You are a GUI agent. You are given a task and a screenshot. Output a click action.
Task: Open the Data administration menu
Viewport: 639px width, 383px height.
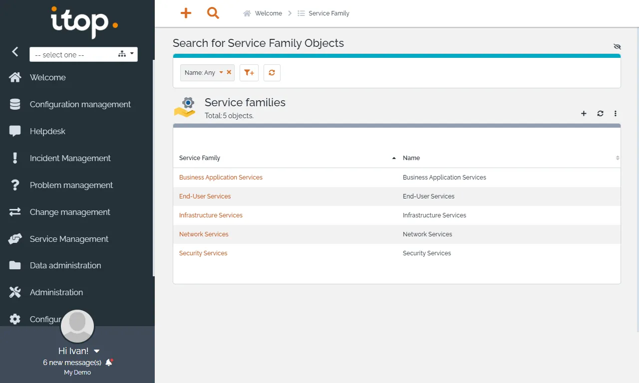point(65,265)
